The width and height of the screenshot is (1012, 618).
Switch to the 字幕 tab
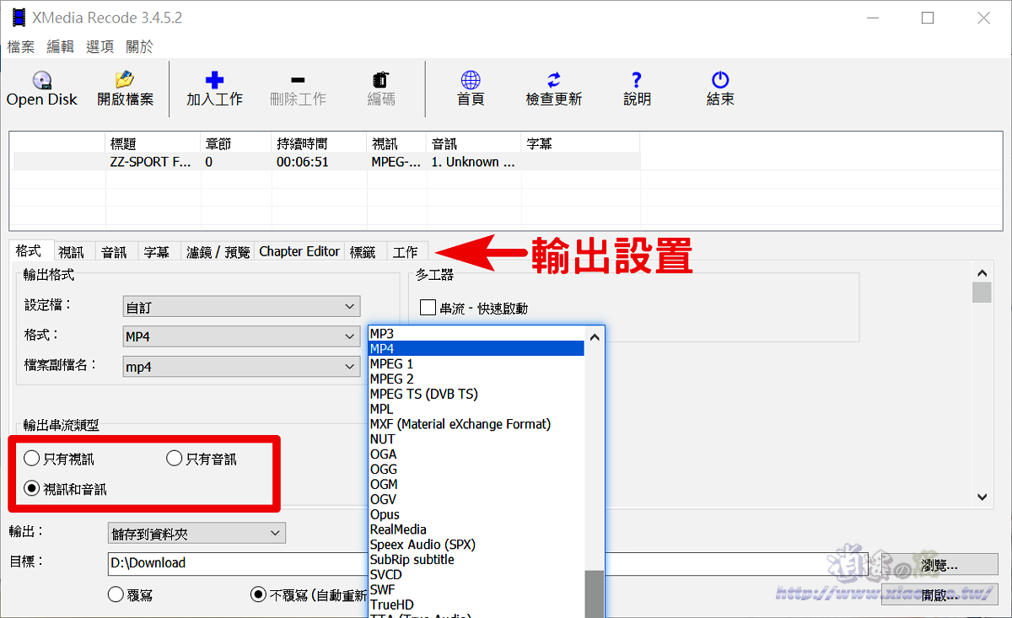(157, 251)
